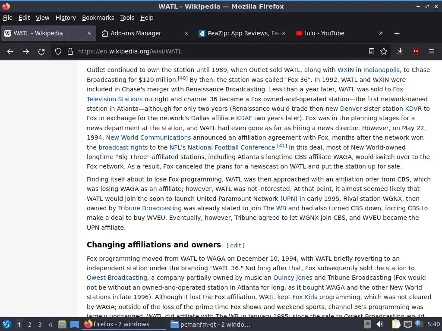
Task: Follow the KDAF link
Action: point(244,118)
